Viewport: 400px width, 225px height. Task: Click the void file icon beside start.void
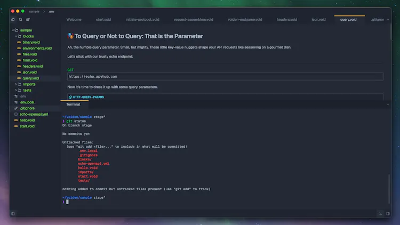[x=16, y=126]
